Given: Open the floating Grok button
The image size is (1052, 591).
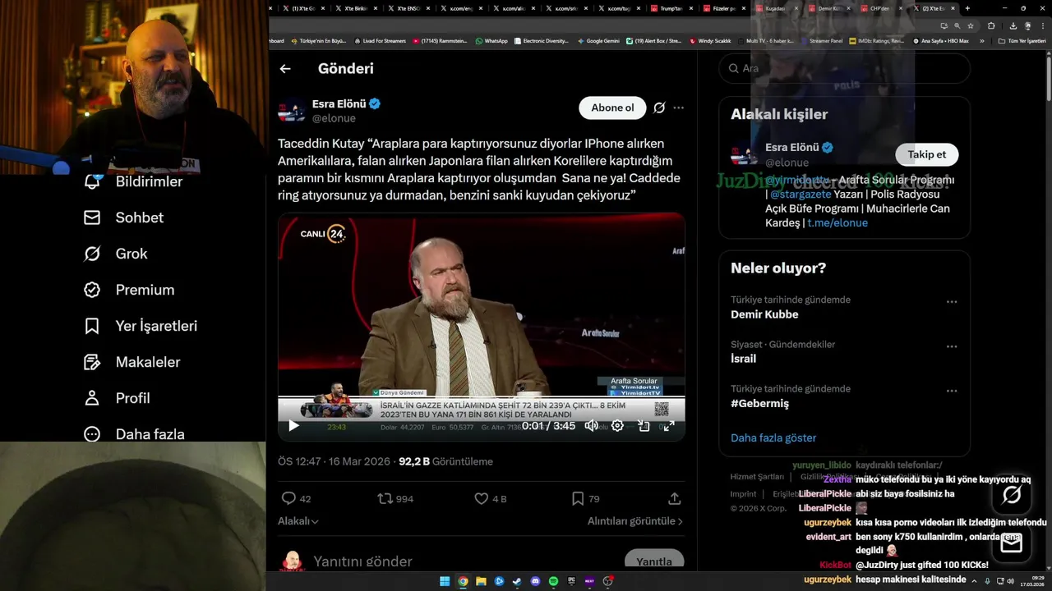Looking at the screenshot, I should pos(1011,495).
